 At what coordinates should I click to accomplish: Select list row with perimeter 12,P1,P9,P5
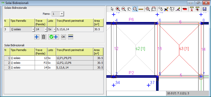pos(53,58)
